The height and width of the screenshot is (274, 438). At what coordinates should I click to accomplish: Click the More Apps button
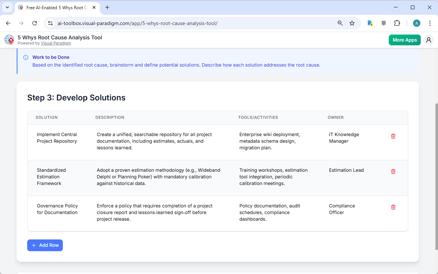(x=405, y=40)
